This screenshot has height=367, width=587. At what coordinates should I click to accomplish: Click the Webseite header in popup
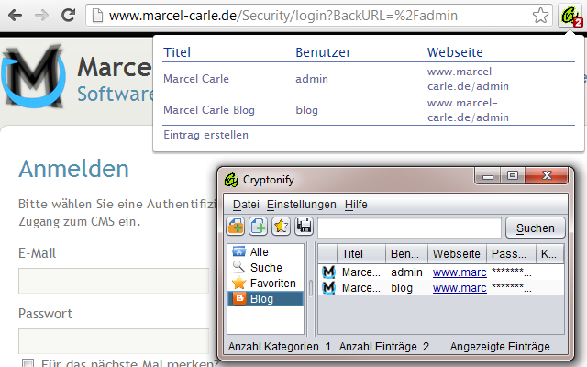(455, 52)
